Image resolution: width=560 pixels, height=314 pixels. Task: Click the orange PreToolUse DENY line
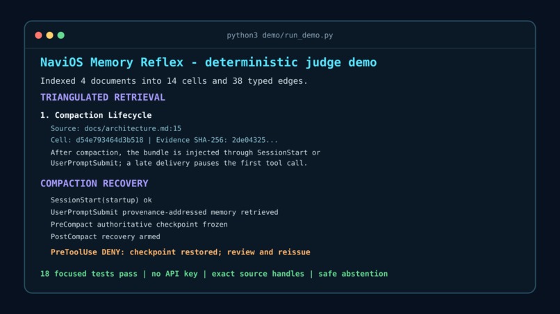[x=181, y=252]
